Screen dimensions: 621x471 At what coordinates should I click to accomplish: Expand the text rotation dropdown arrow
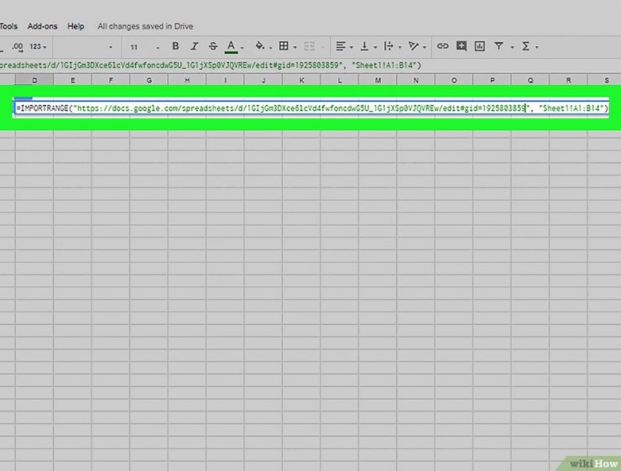click(424, 48)
